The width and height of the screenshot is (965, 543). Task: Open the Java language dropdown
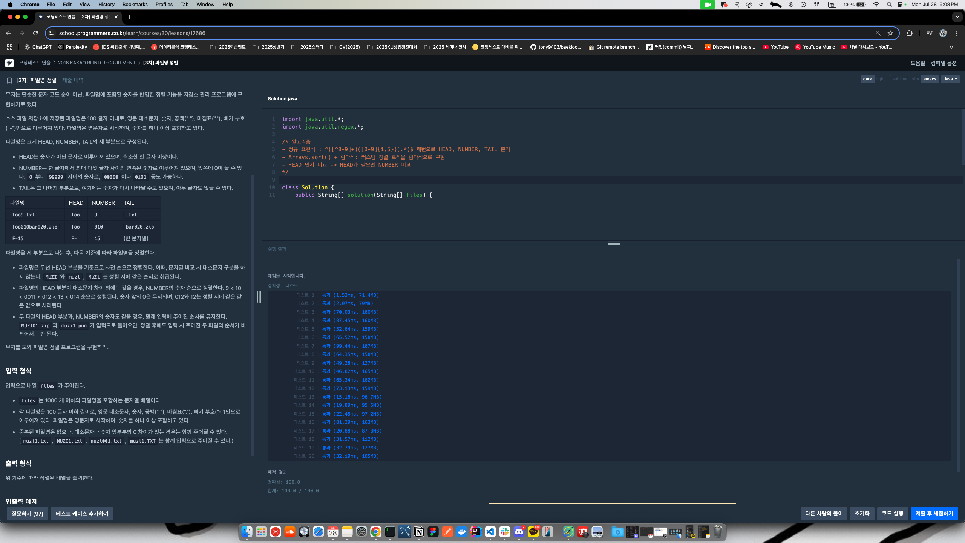click(x=950, y=79)
